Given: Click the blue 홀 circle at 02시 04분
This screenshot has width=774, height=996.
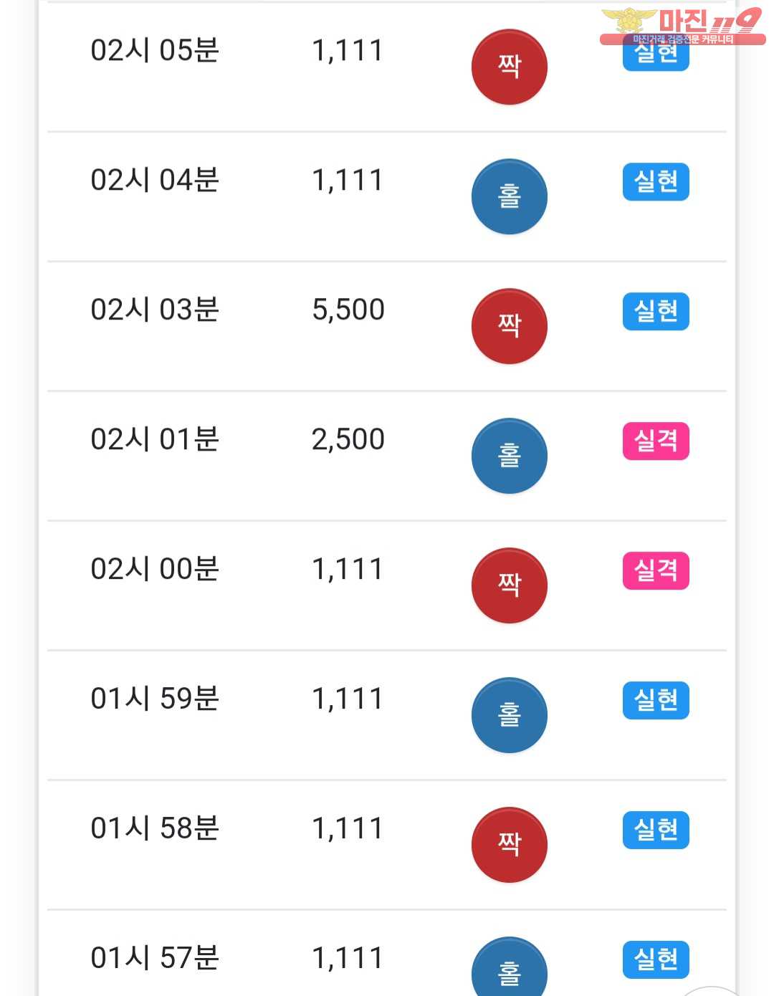Looking at the screenshot, I should click(x=509, y=196).
